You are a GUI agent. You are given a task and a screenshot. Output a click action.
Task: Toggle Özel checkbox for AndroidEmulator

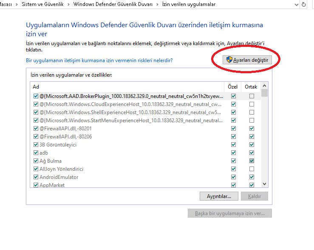point(234,177)
